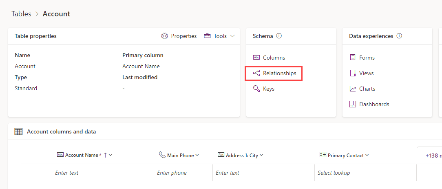Show the +138 more columns button
Viewport: 442px width, 189px height.
429,156
